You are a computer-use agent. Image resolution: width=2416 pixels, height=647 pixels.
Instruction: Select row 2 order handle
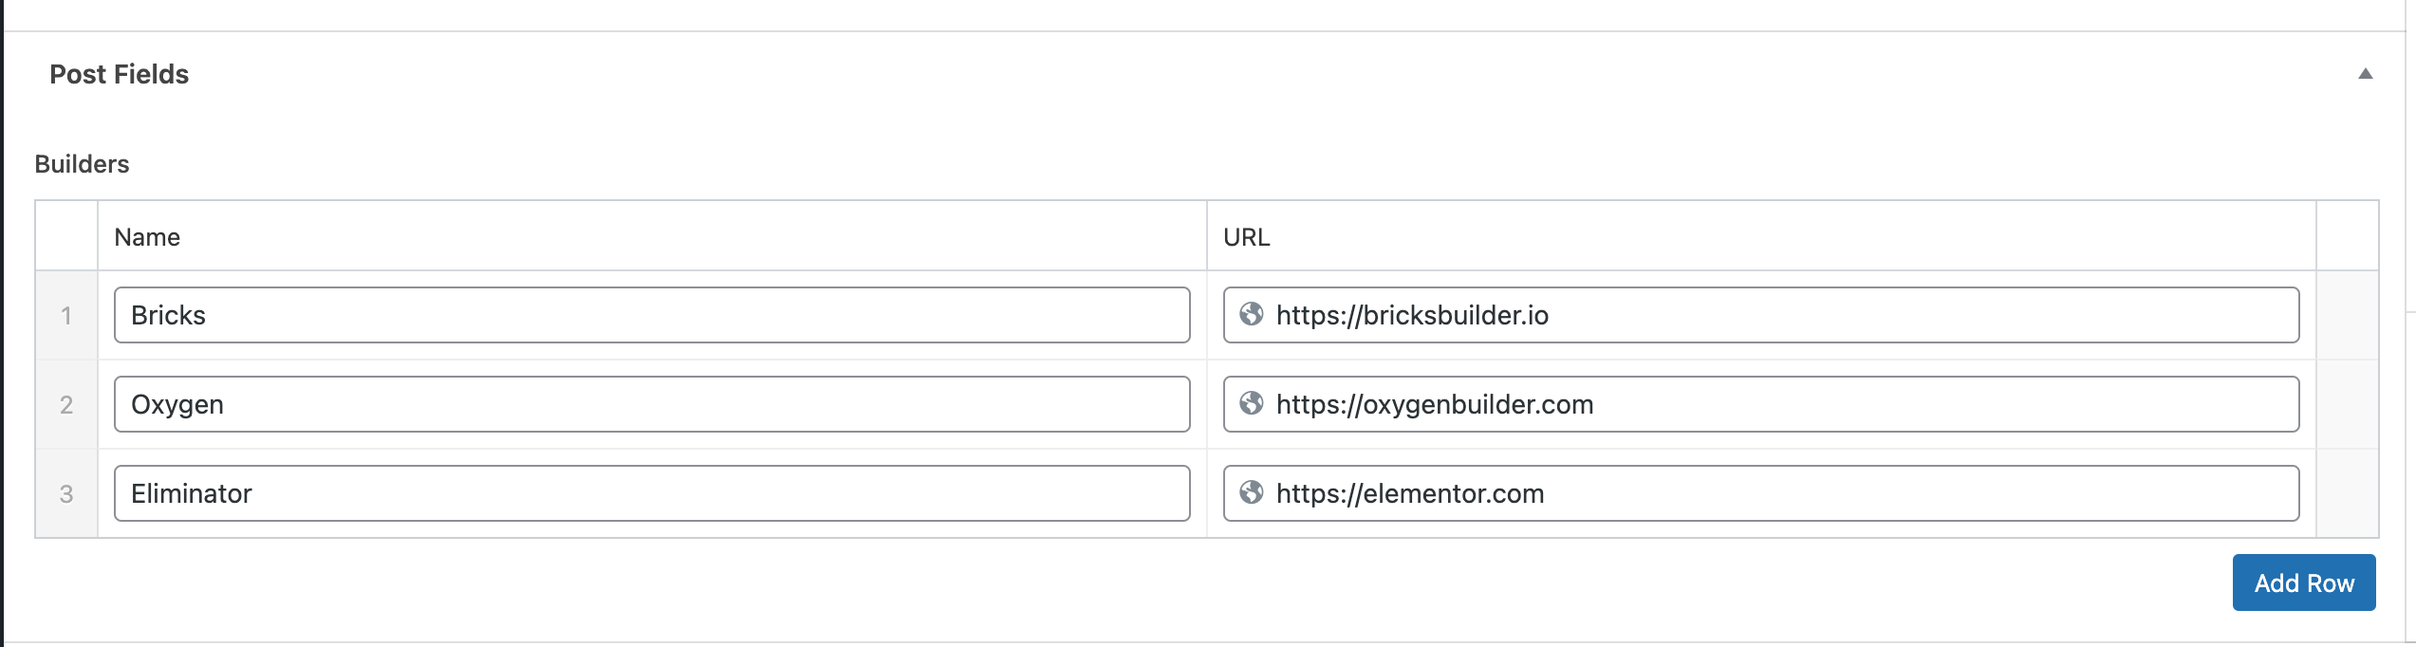pyautogui.click(x=66, y=404)
